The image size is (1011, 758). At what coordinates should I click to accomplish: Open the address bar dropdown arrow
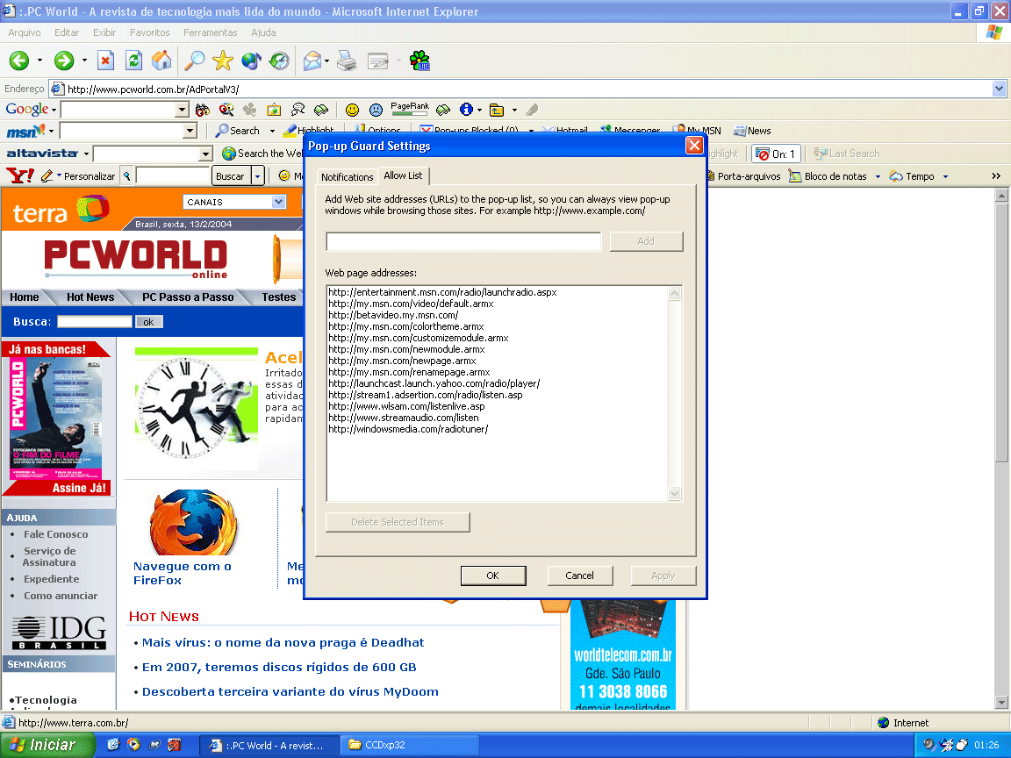click(x=999, y=89)
